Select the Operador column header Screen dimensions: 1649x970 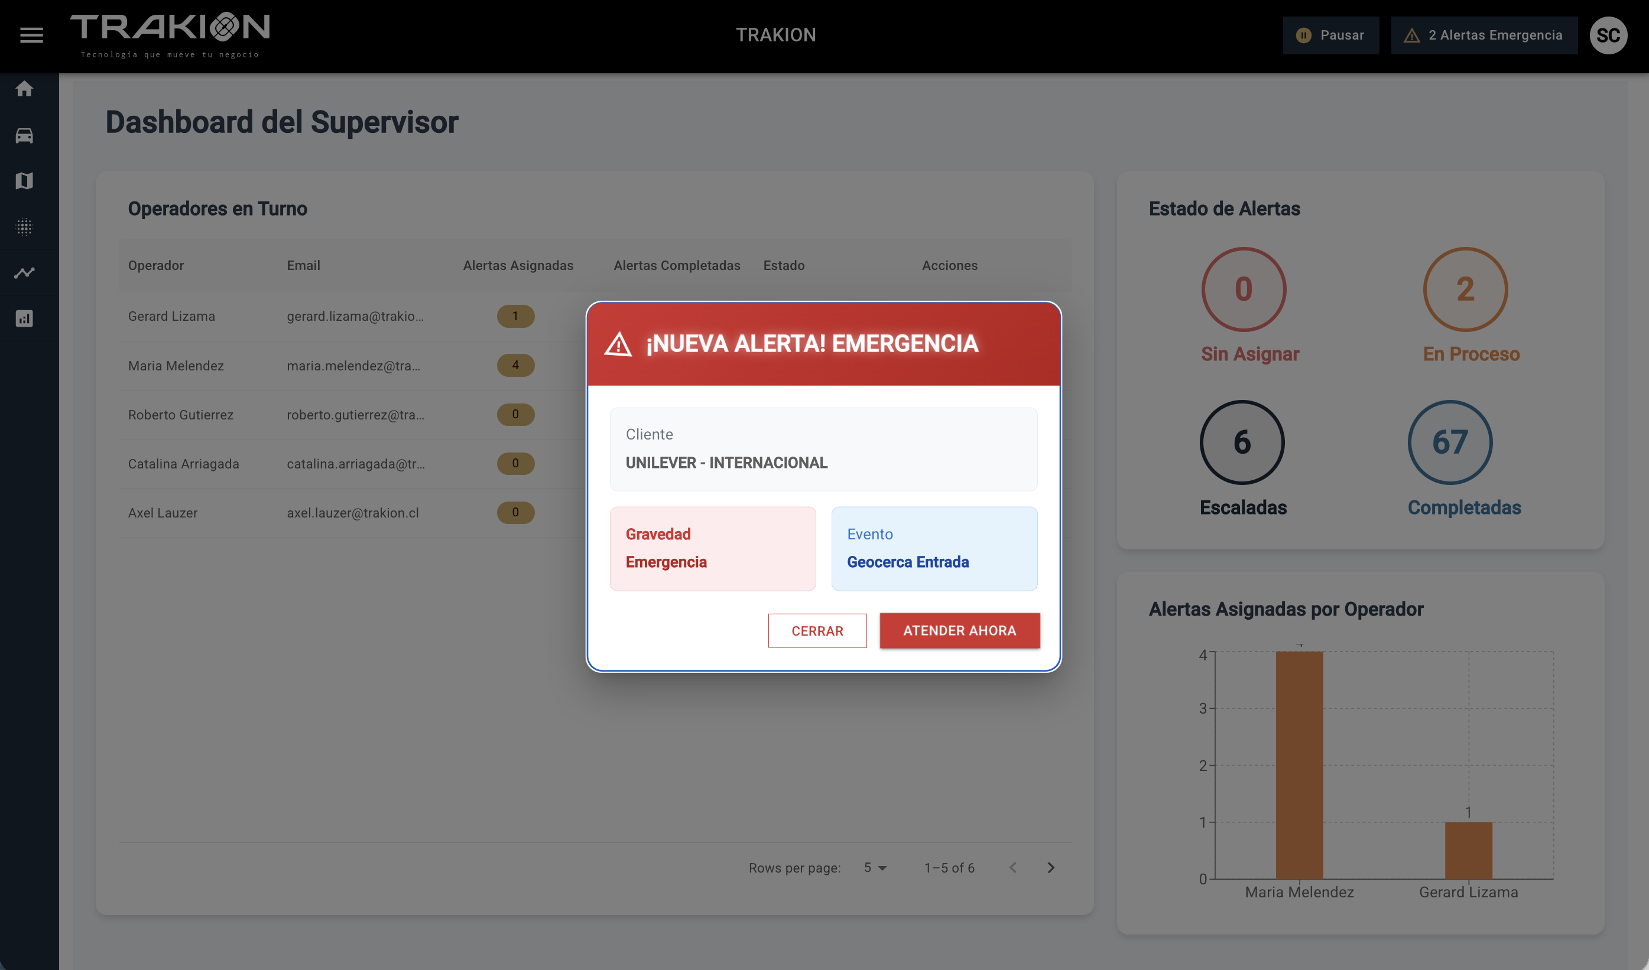[x=155, y=266]
